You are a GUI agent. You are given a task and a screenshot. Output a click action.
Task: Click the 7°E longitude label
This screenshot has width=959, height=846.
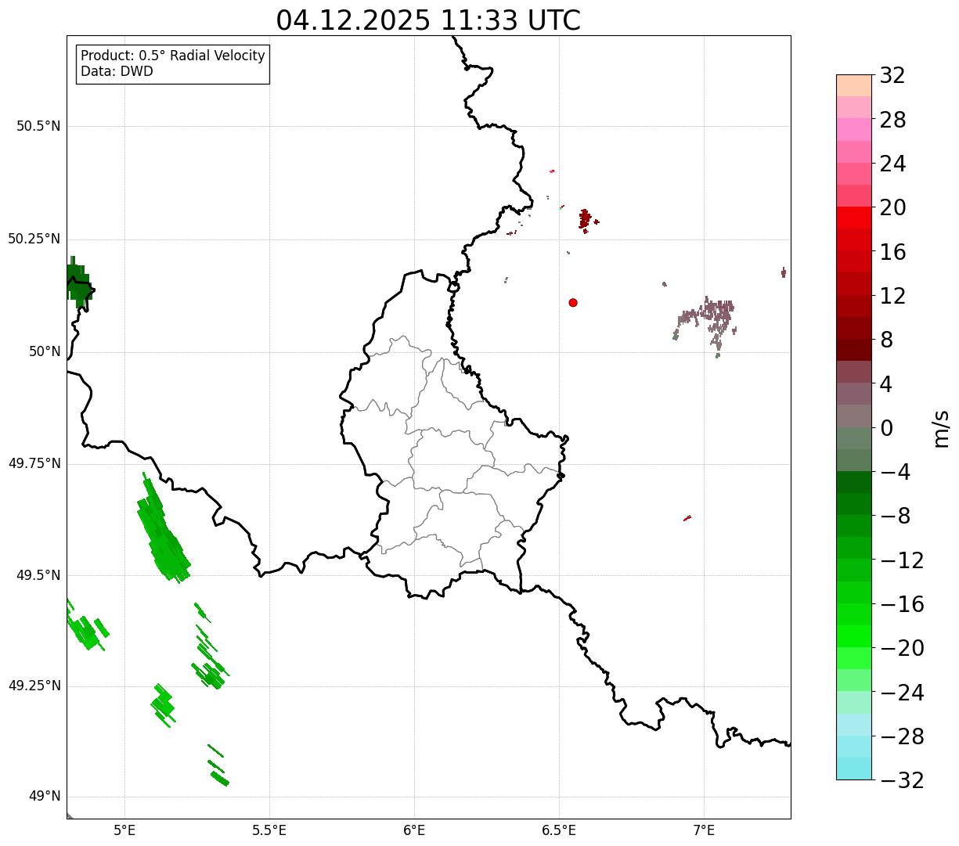tap(704, 830)
